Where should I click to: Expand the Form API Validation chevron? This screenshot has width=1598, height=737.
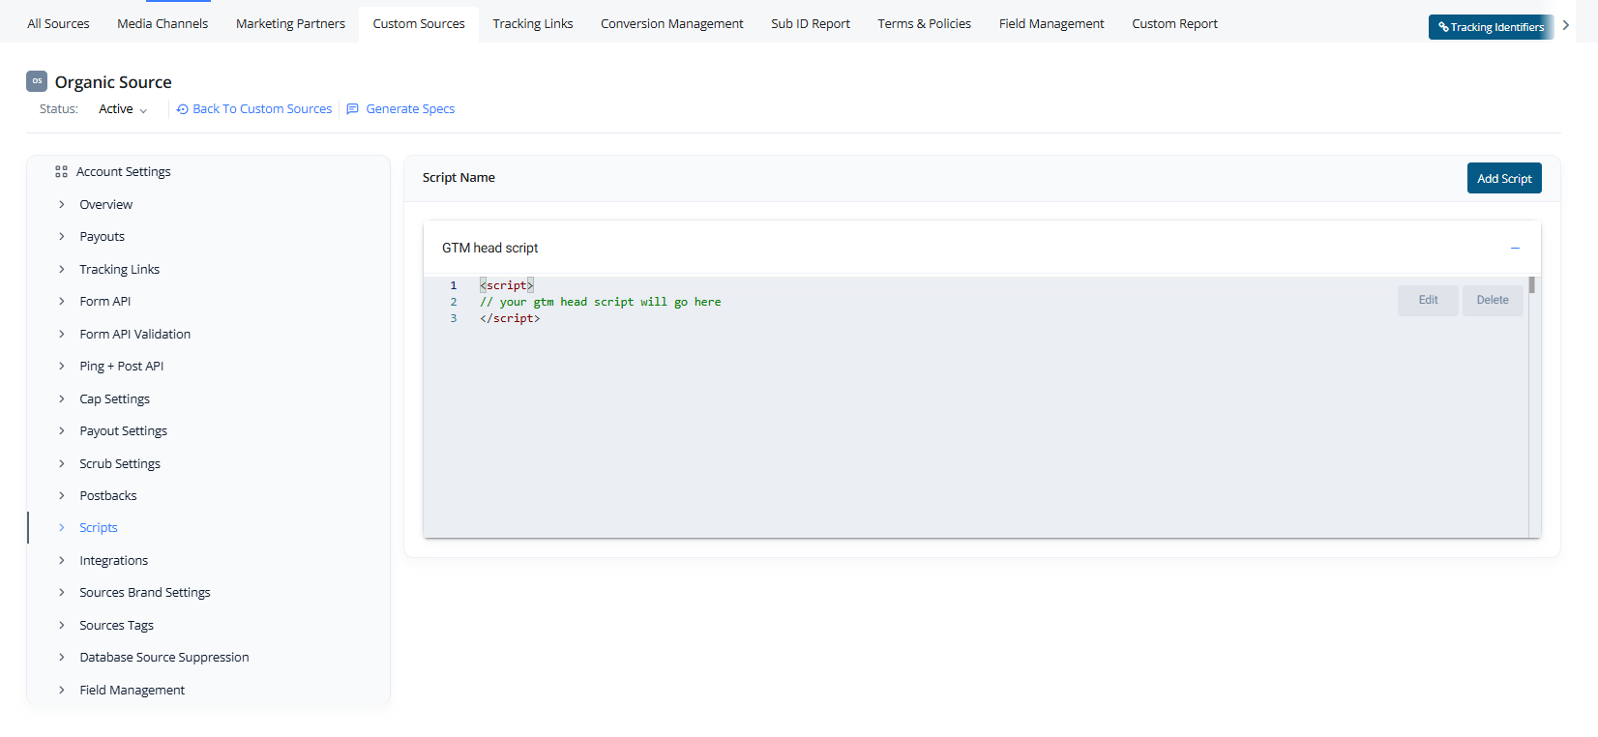[62, 334]
